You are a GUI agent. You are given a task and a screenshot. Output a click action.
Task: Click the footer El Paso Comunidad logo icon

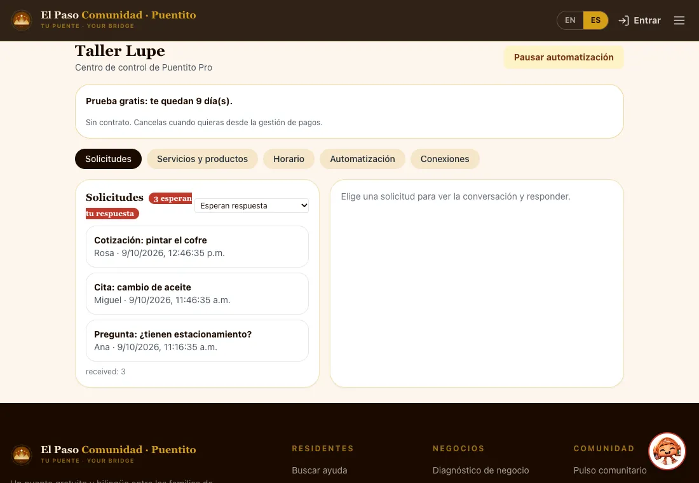click(22, 455)
